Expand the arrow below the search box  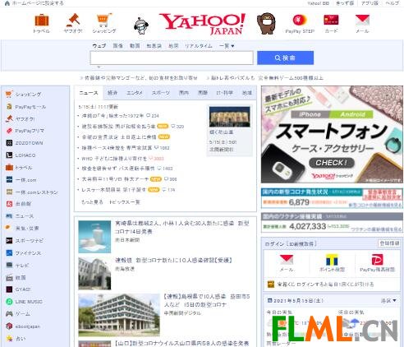[99, 67]
